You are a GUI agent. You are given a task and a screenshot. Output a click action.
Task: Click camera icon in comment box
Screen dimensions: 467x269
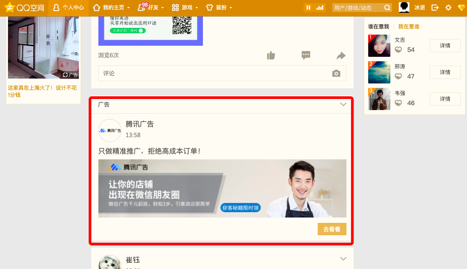(x=336, y=73)
